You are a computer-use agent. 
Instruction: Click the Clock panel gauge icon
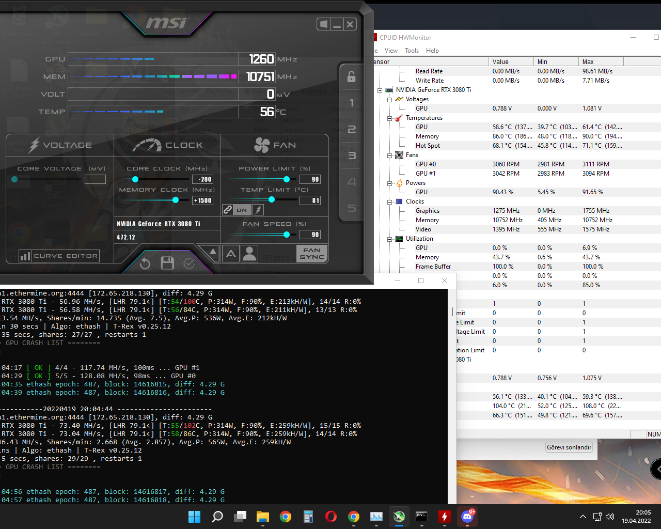pos(147,145)
